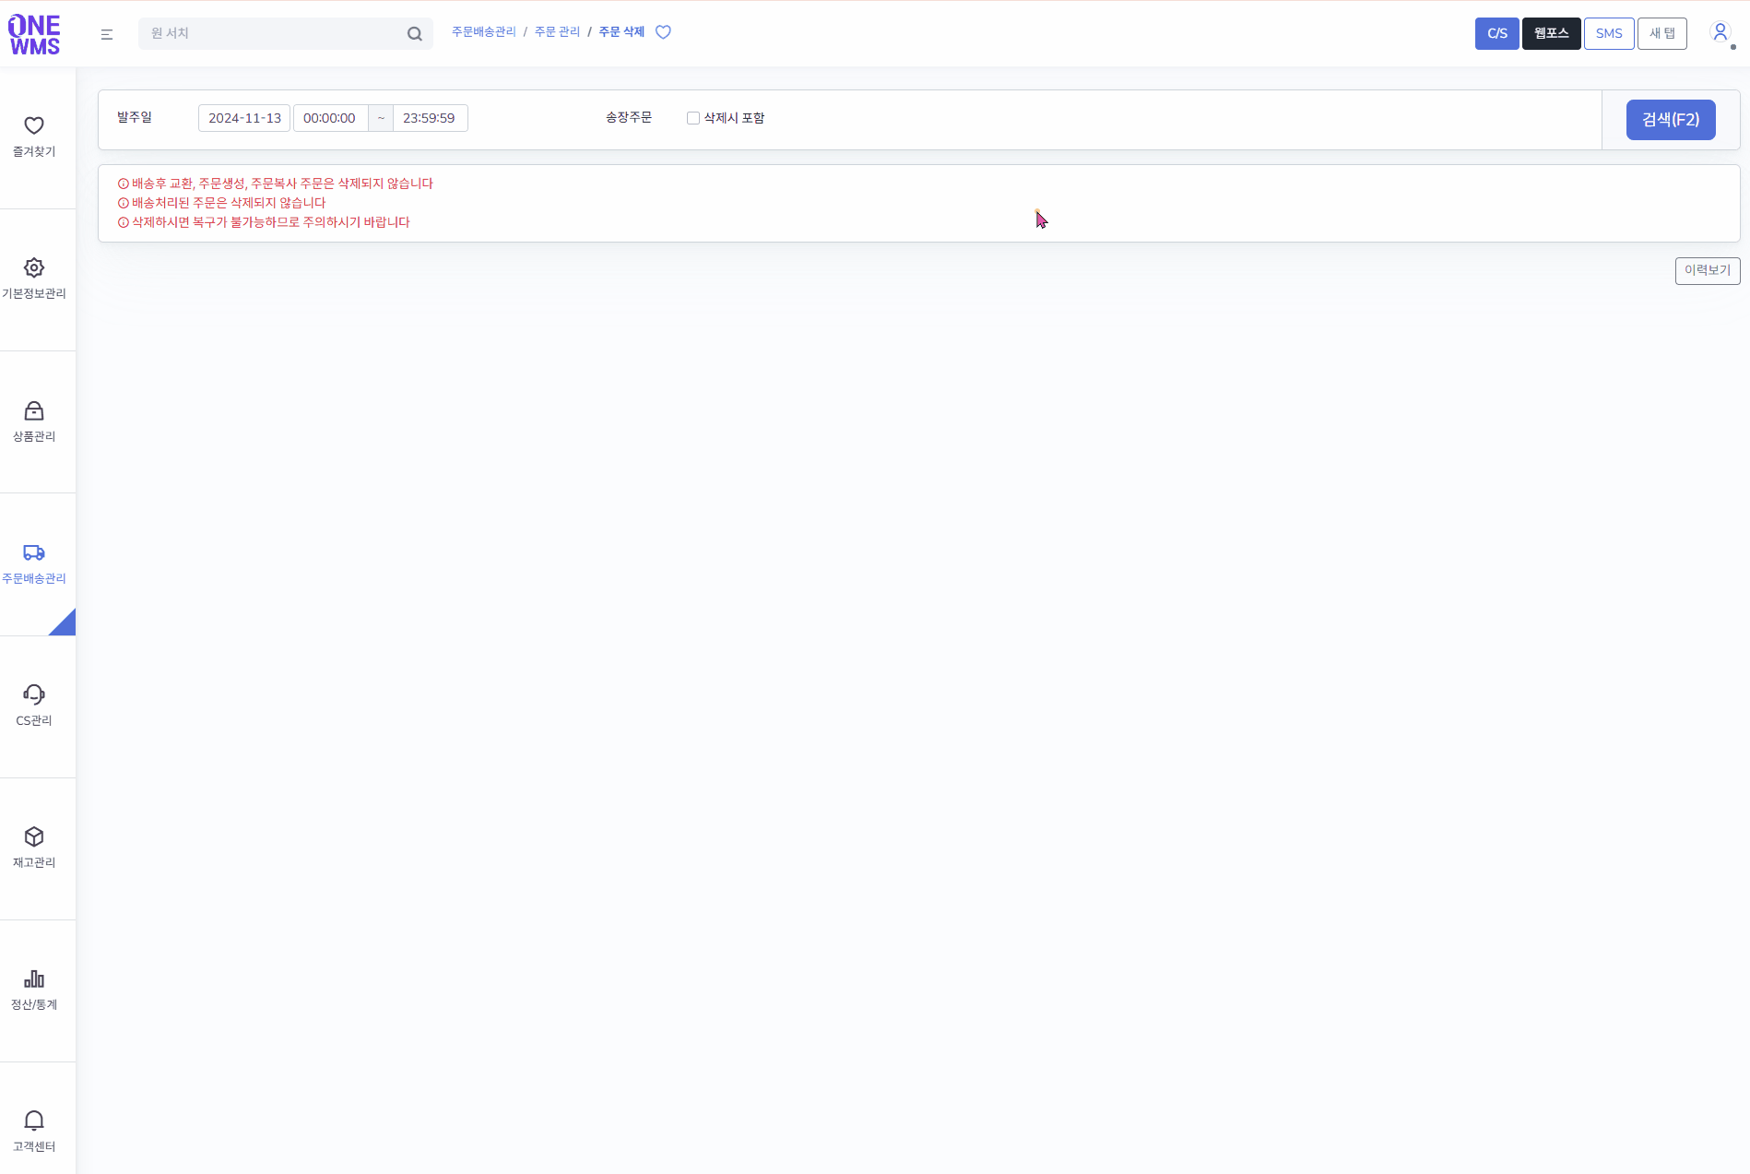Enable the 삭제시 포함 checkbox
The height and width of the screenshot is (1174, 1750).
[x=693, y=118]
